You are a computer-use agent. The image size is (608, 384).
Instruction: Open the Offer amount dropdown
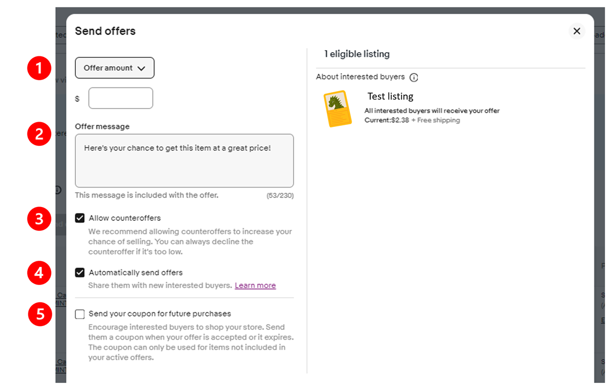(x=114, y=68)
